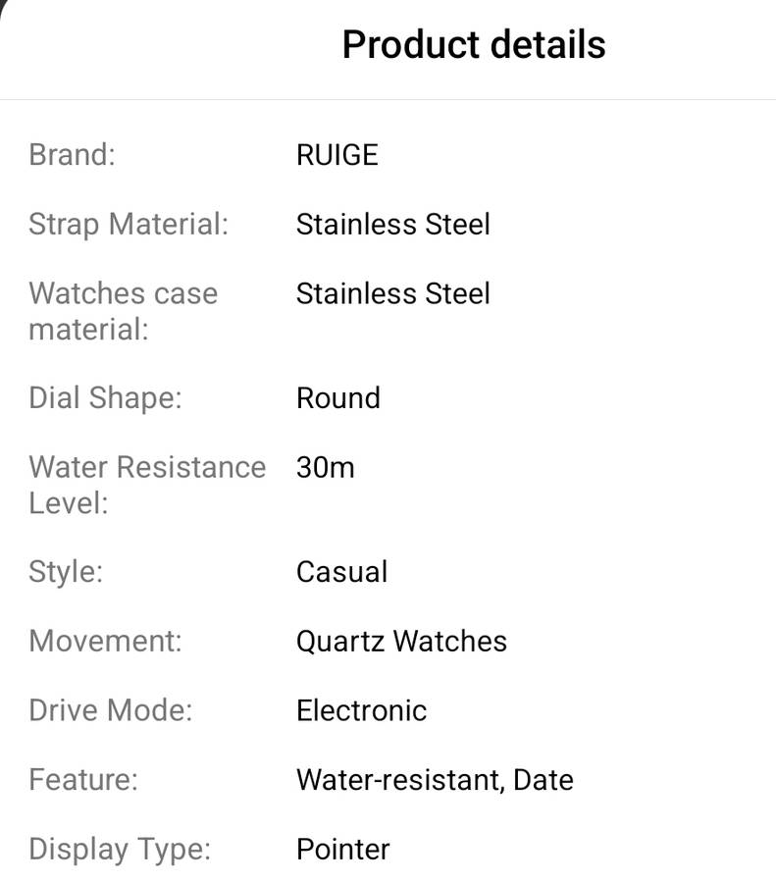Click the Pointer display type value
Image resolution: width=776 pixels, height=883 pixels.
coord(342,850)
